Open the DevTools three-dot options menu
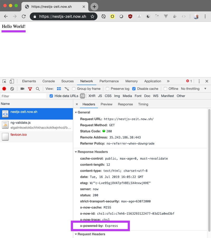This screenshot has height=238, width=211. 199,81
